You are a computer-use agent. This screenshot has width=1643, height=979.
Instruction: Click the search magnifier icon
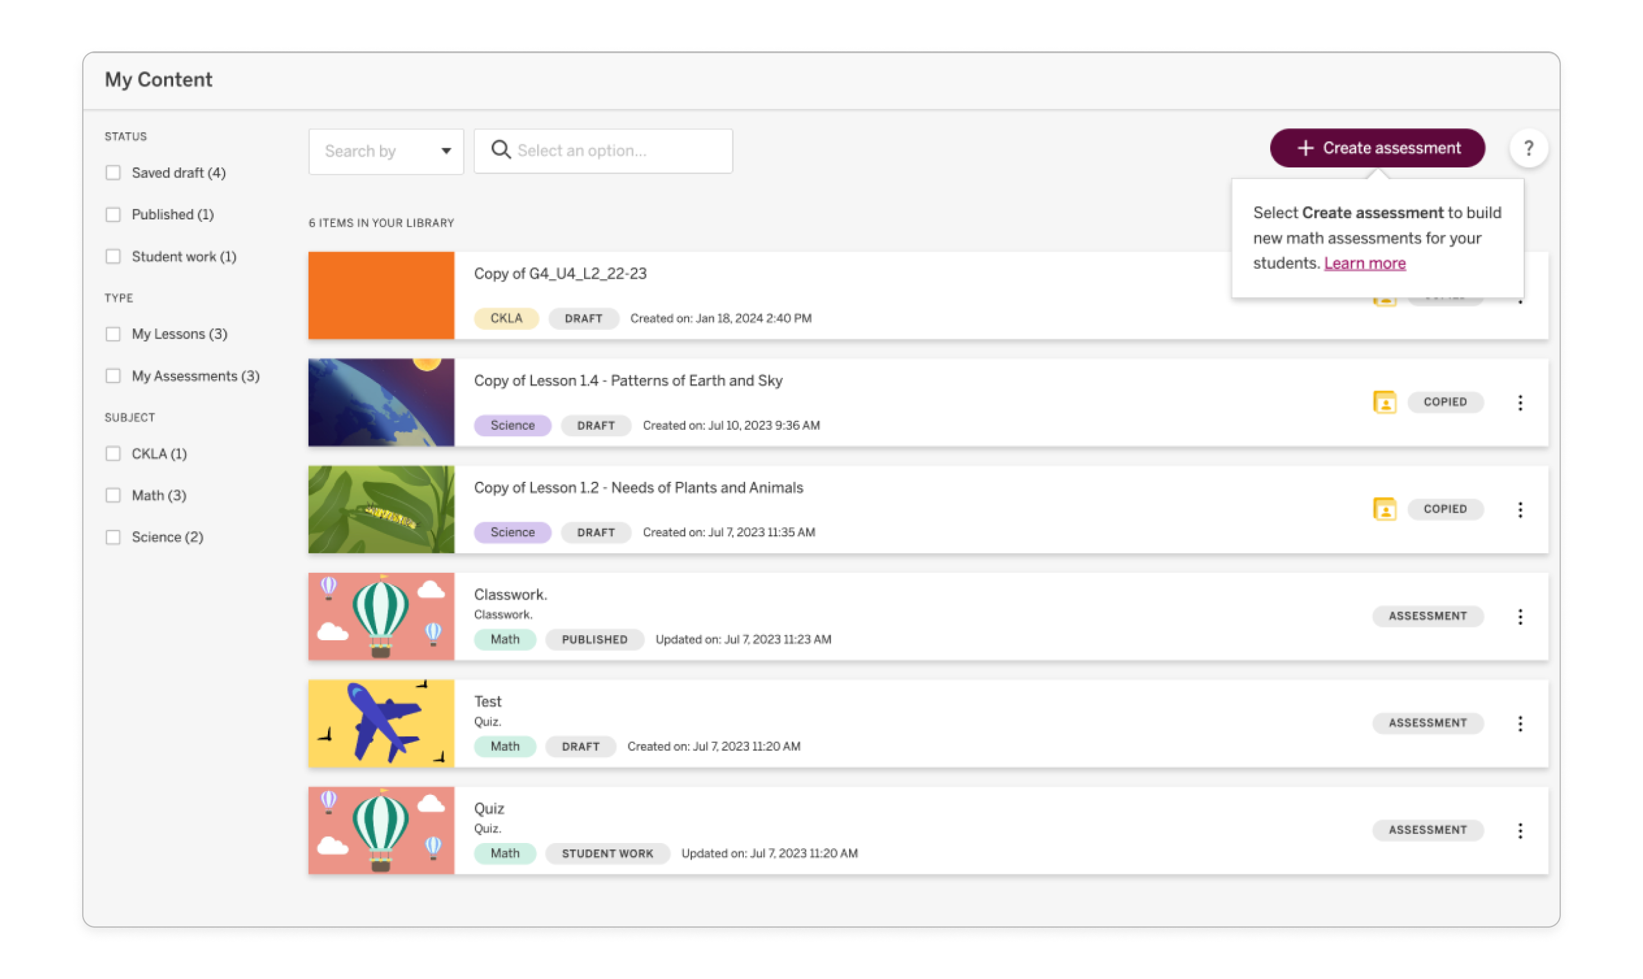[501, 150]
